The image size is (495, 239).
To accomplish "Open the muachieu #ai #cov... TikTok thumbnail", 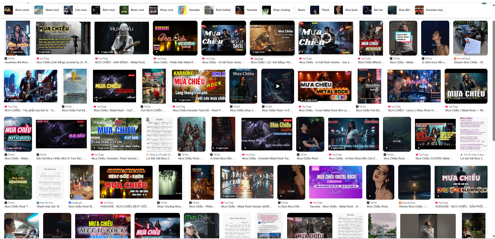I will [x=18, y=38].
